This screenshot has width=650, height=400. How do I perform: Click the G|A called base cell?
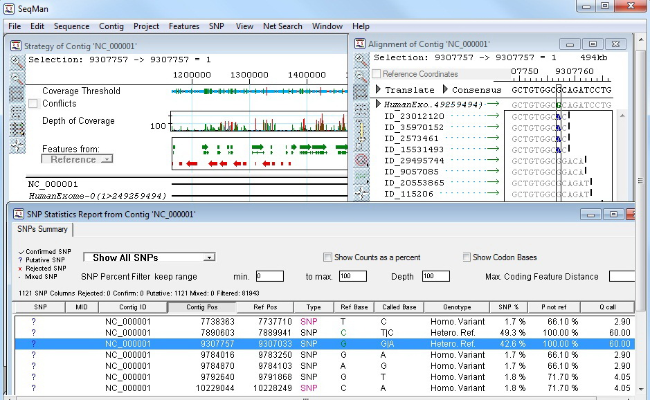click(x=387, y=344)
